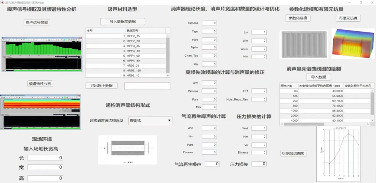Screen dimensions: 376x183
Task: Click 导入数据库数据 button
Action: 123,22
